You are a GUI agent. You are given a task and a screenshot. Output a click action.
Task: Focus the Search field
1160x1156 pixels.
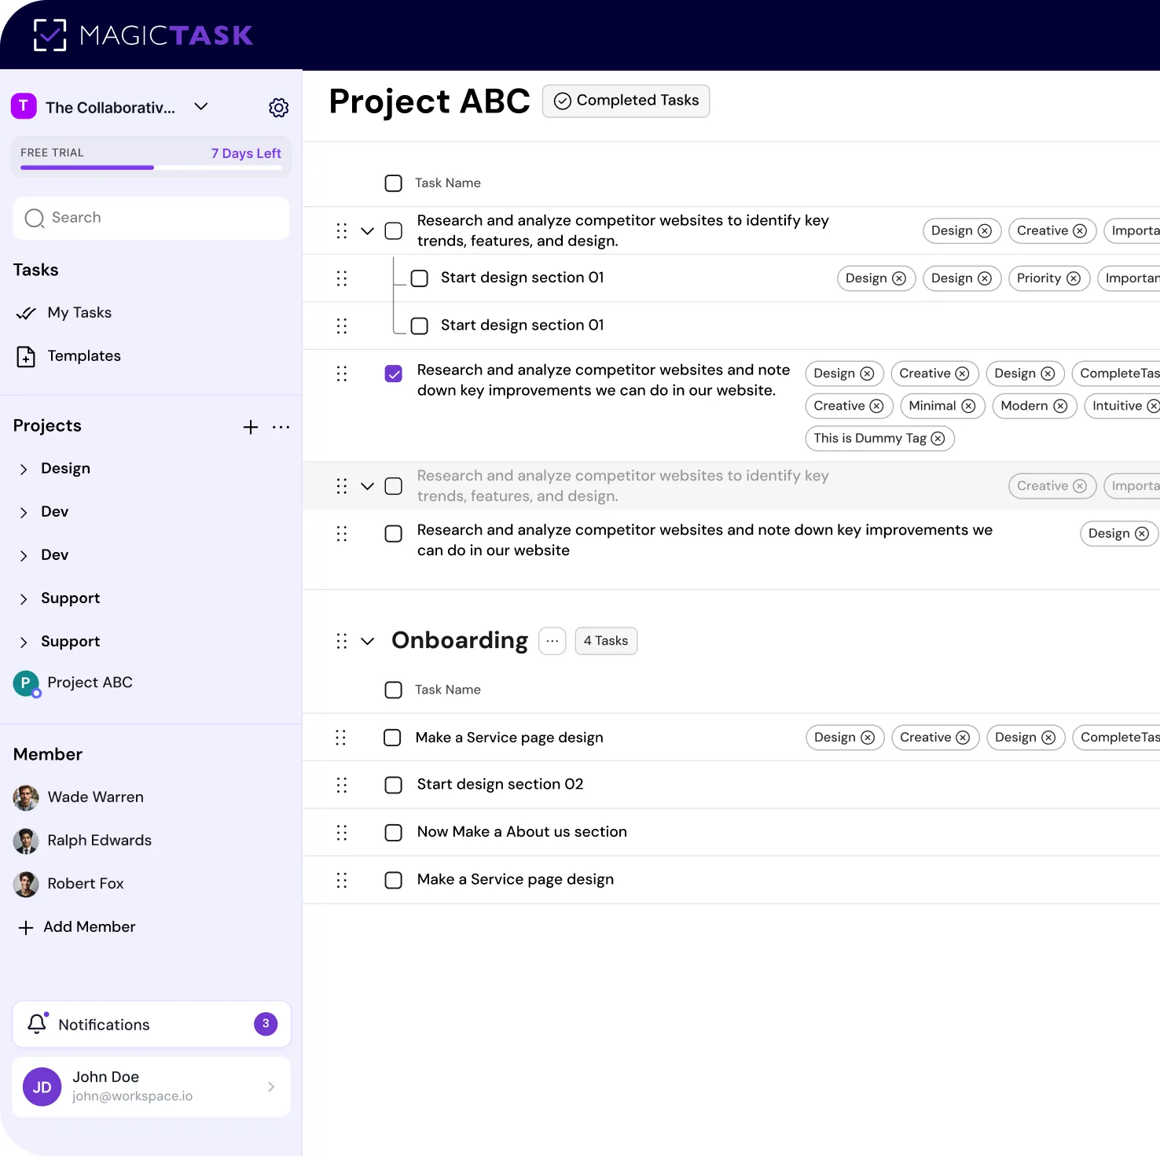point(152,218)
